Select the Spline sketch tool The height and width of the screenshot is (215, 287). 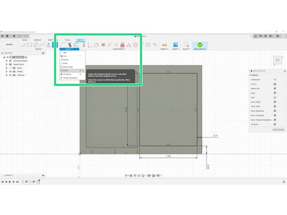42,45
